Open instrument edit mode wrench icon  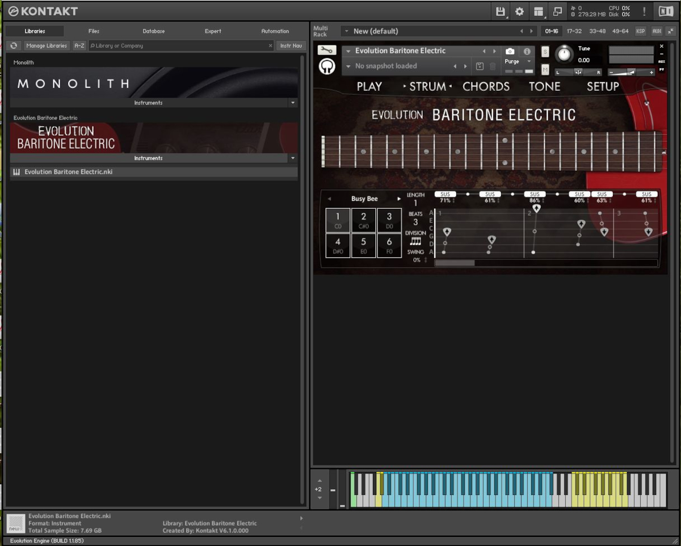pyautogui.click(x=326, y=50)
